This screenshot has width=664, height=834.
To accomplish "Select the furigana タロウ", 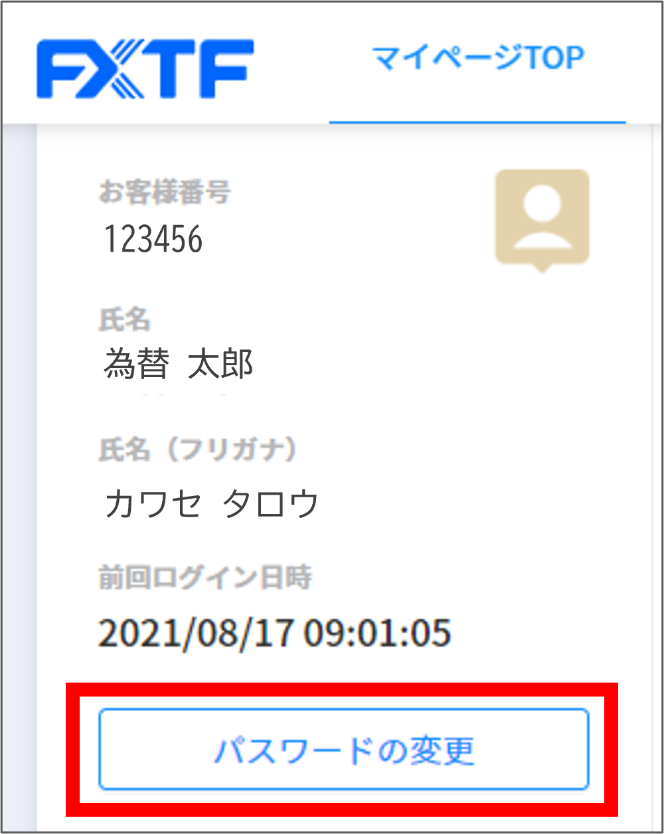I will (x=270, y=505).
